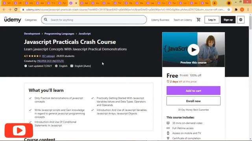This screenshot has height=141, width=252.
Task: Click 'Access on mobile and TV' text
Action: (x=187, y=133)
